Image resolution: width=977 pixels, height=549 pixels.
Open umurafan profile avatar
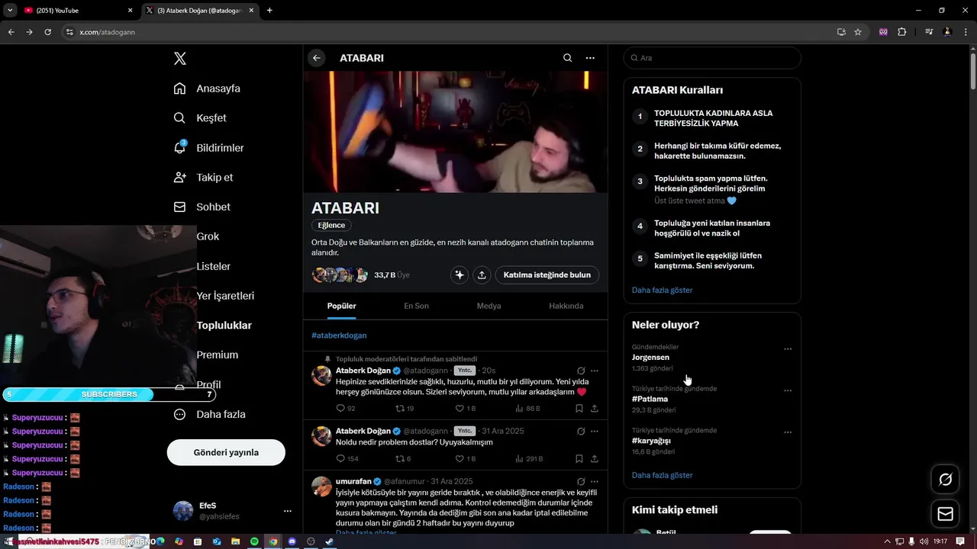pyautogui.click(x=321, y=486)
